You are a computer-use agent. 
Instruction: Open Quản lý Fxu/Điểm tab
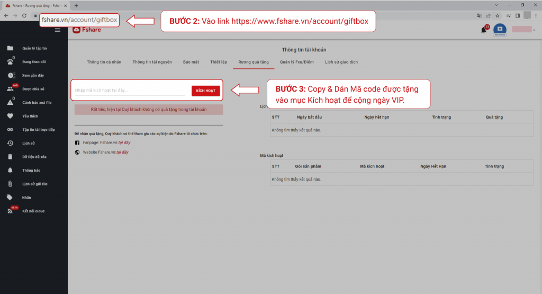coord(296,63)
